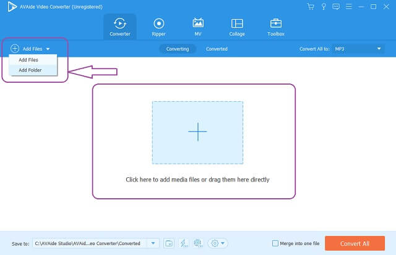Toggle the lightning acceleration icon

tap(184, 243)
